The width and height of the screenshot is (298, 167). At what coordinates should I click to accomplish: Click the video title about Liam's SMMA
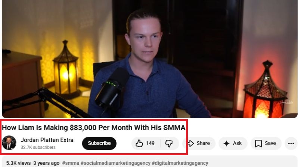tap(93, 127)
